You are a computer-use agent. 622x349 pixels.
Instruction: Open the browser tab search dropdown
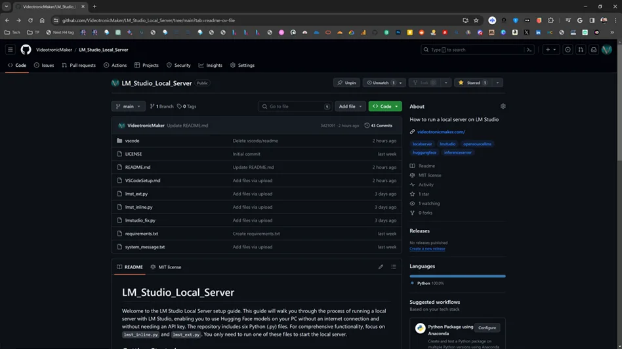coord(7,7)
